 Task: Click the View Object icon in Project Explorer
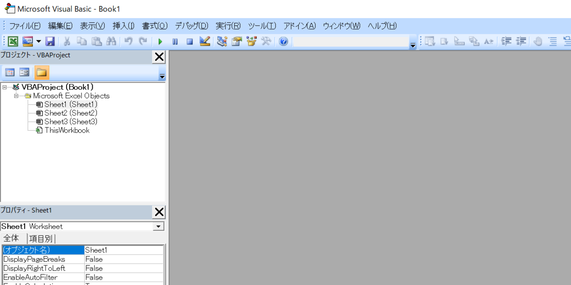click(24, 72)
